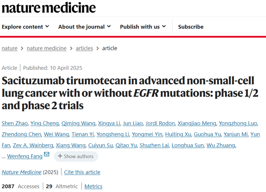Click the Nature Medicine logo
This screenshot has width=266, height=192.
(49, 8)
